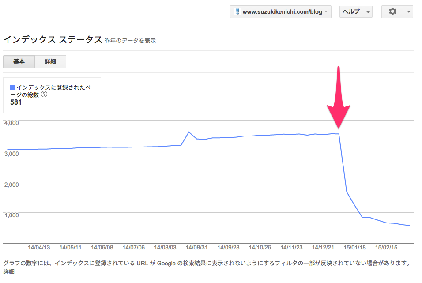Click the 14/05/11 date label
This screenshot has height=283, width=422.
coord(70,247)
